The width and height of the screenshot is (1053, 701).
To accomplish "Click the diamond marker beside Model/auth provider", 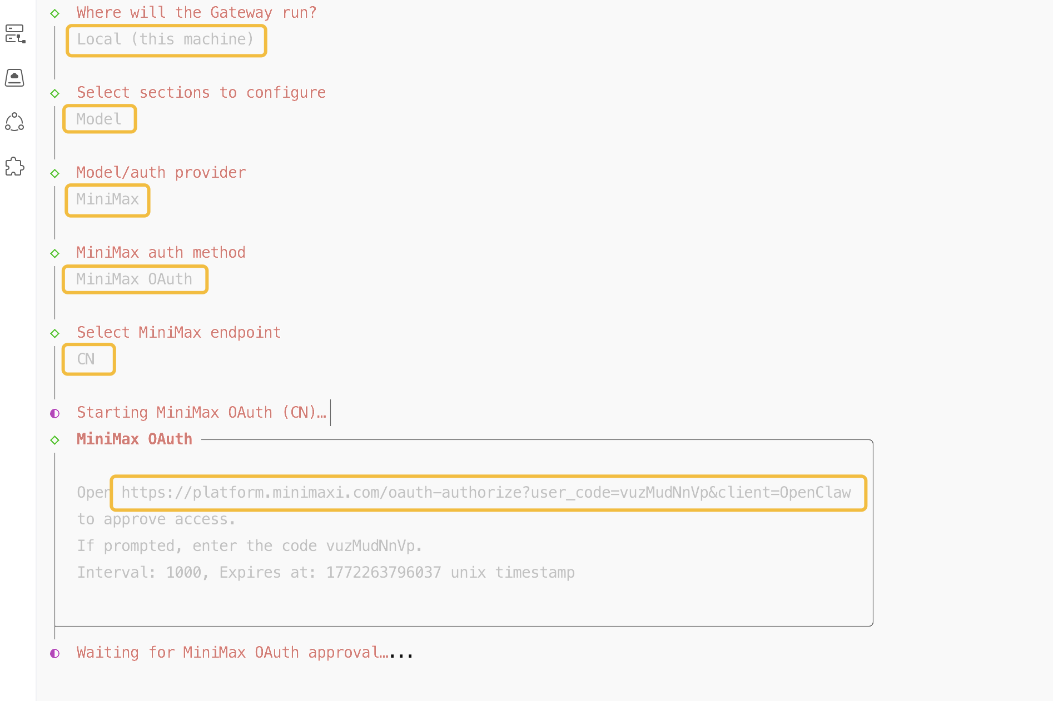I will pos(55,173).
